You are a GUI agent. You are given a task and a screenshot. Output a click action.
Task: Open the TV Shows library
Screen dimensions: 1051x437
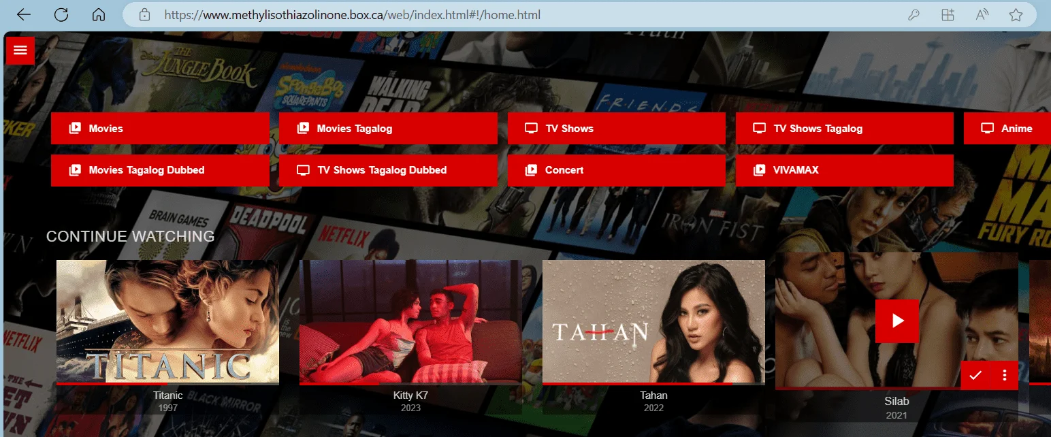[616, 128]
